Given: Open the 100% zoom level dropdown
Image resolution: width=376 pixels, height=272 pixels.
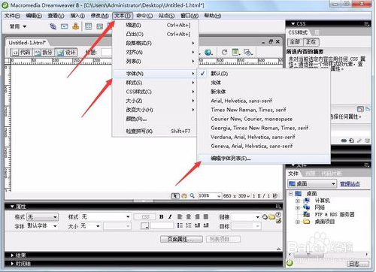Looking at the screenshot, I should (210, 196).
